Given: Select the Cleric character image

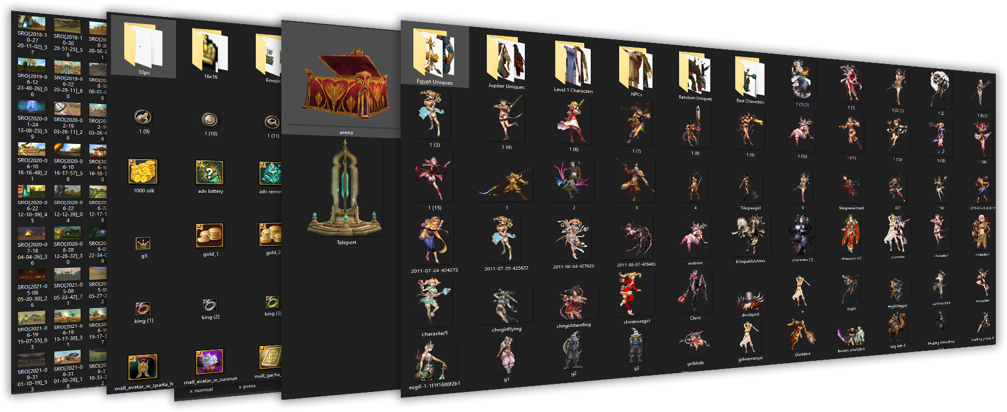Looking at the screenshot, I should (694, 293).
